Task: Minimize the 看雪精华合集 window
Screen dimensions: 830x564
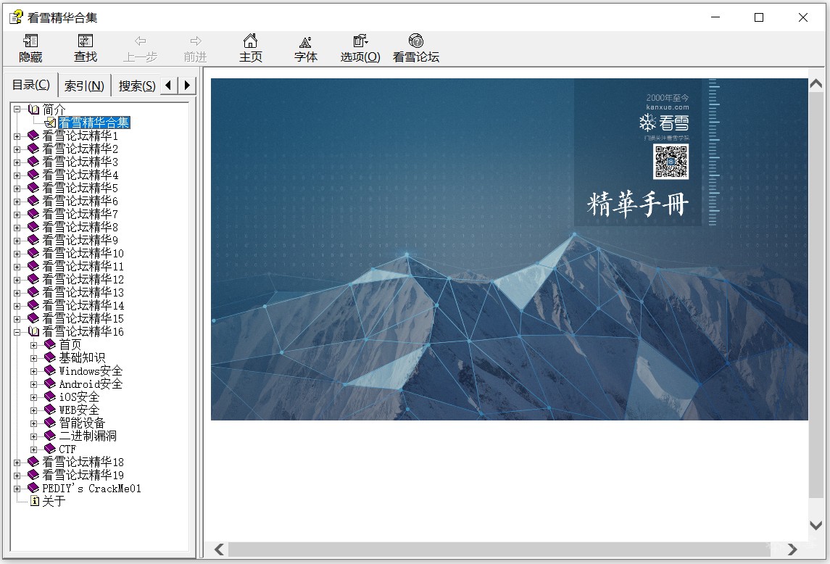Action: (715, 17)
